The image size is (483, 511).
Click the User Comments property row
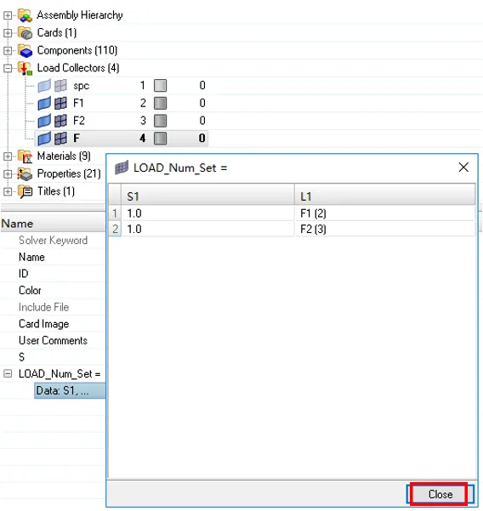[x=53, y=341]
